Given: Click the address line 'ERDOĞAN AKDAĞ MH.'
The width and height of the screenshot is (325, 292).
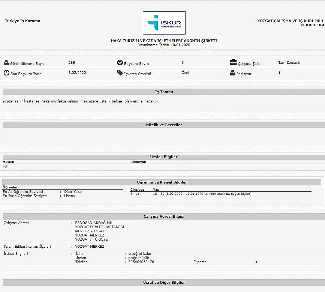Looking at the screenshot, I should tap(94, 223).
